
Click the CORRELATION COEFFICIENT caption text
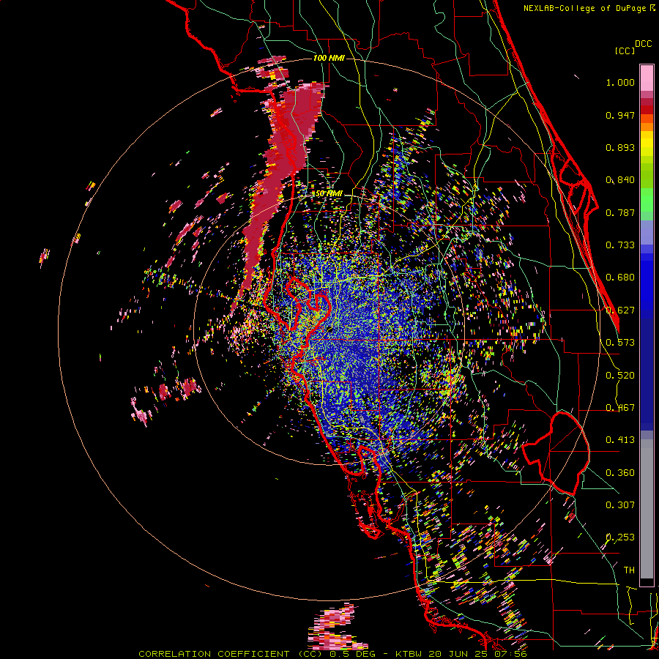[214, 654]
